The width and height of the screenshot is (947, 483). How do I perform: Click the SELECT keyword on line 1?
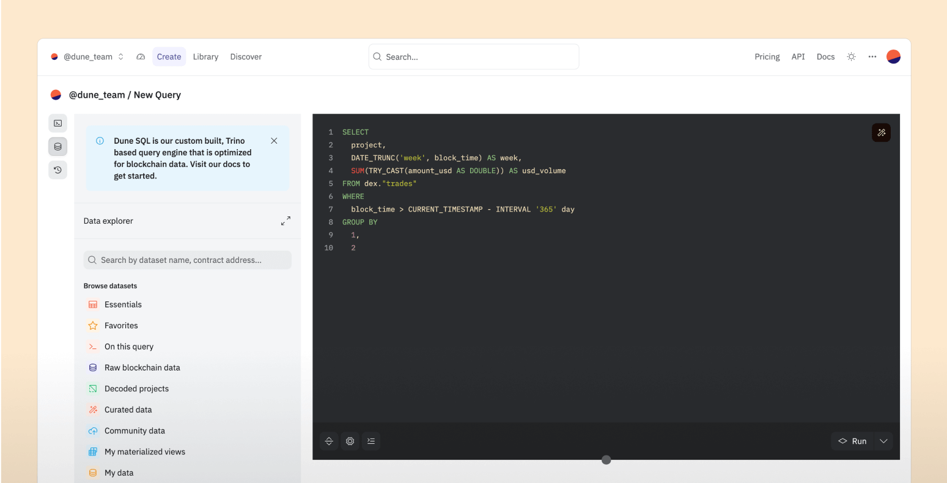(x=355, y=132)
